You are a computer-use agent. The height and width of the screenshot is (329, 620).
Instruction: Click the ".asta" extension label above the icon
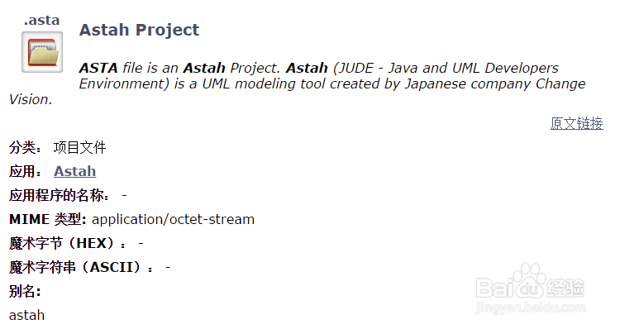(41, 20)
